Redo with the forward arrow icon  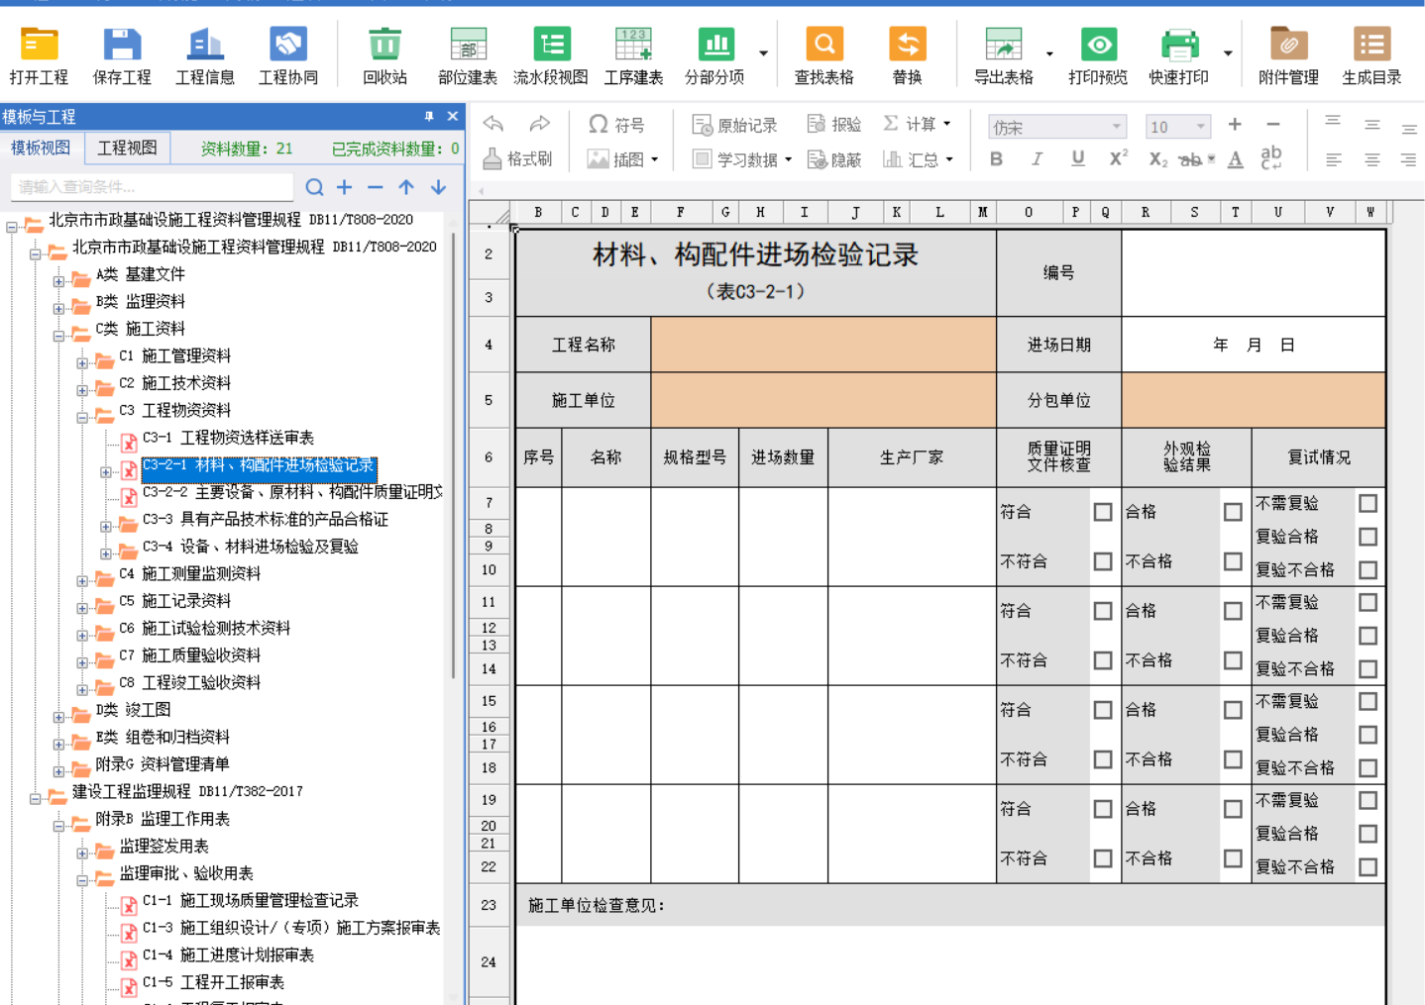[x=539, y=124]
